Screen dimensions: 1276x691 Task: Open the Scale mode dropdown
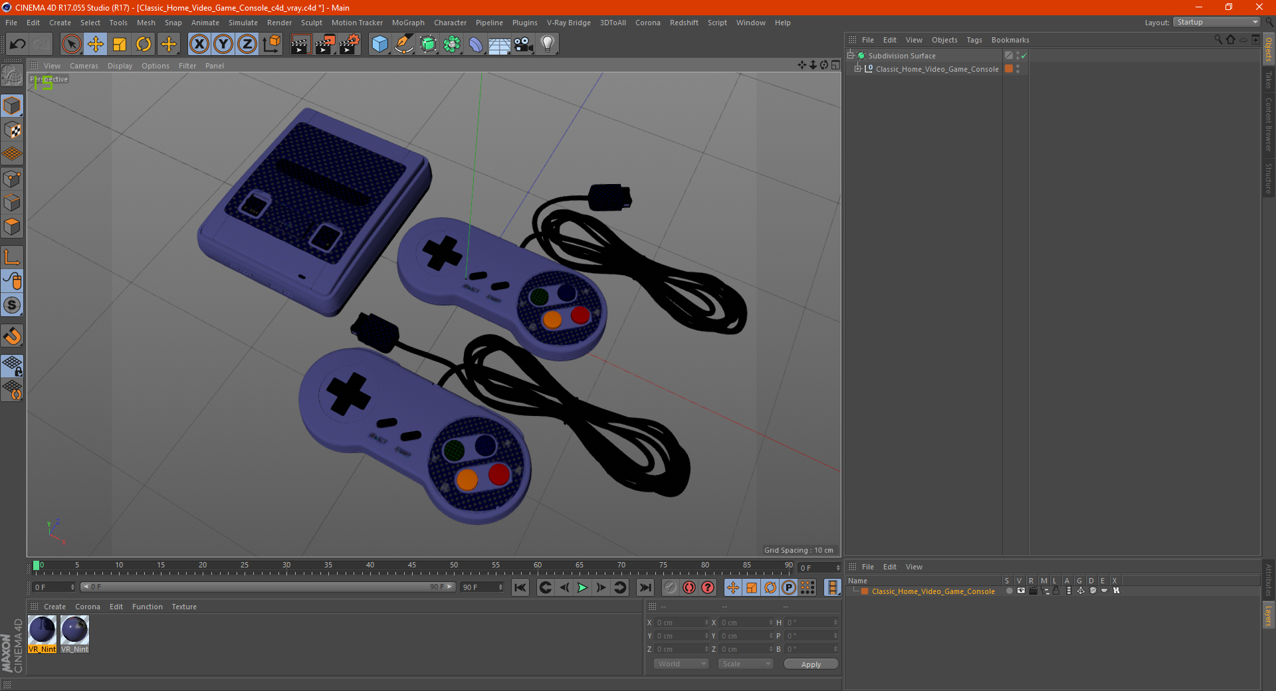tap(745, 664)
